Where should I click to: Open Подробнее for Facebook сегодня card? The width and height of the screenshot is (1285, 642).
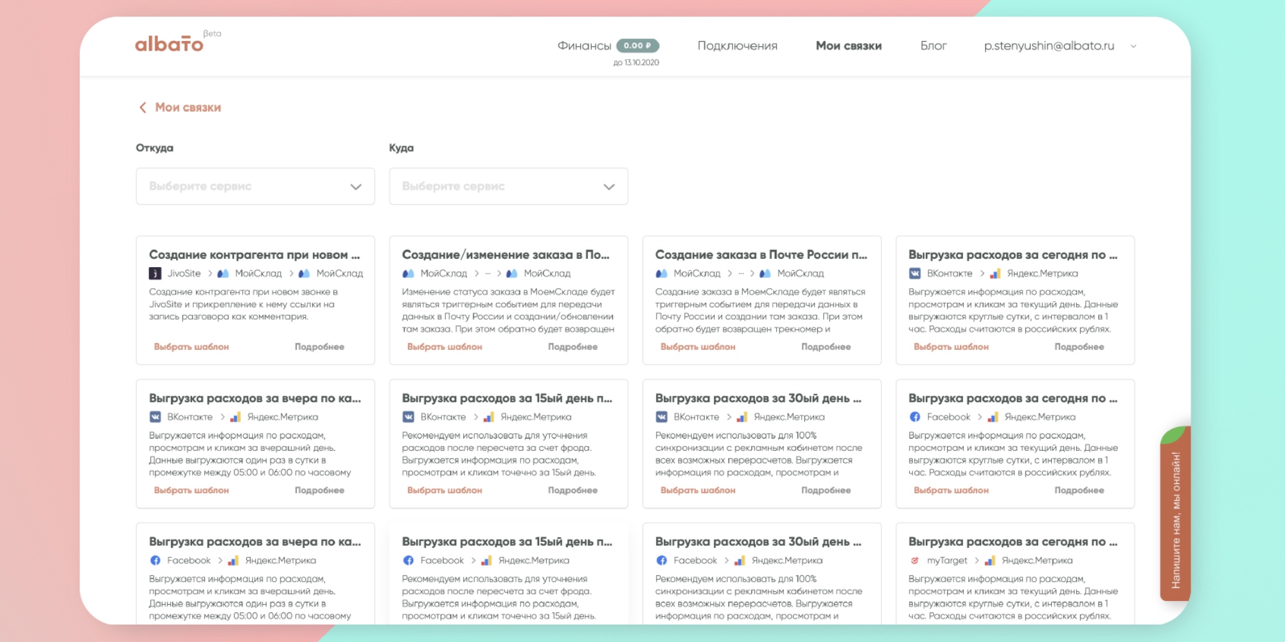(x=1079, y=490)
